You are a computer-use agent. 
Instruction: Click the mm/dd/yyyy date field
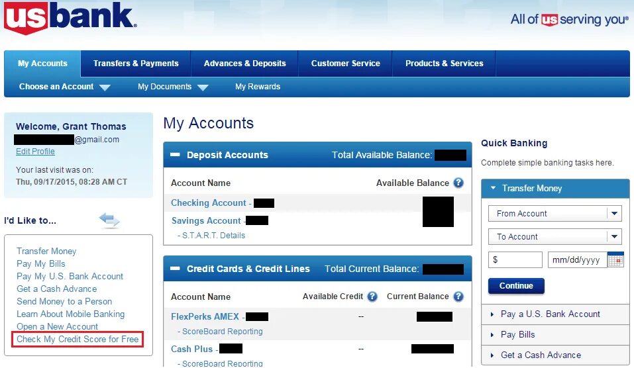click(x=578, y=259)
